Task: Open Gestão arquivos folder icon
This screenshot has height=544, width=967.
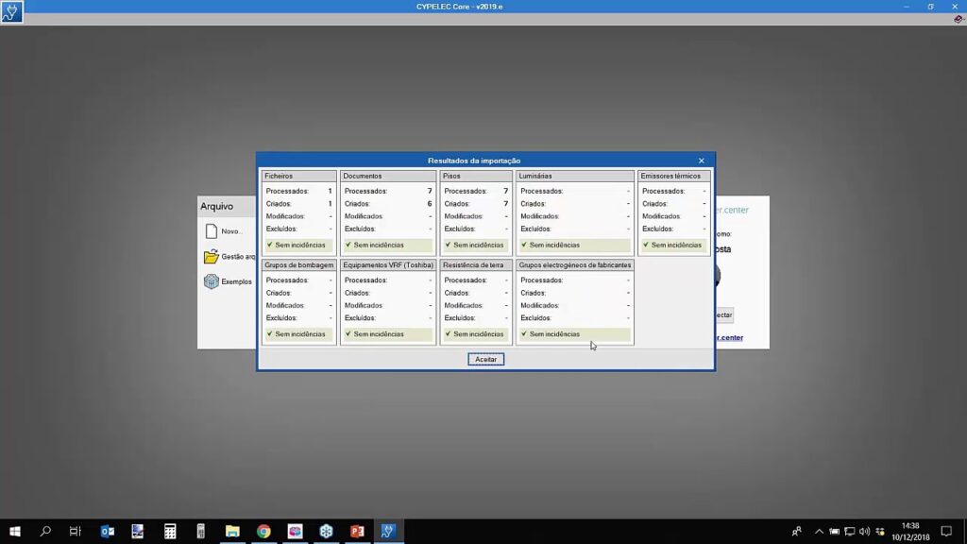Action: coord(212,257)
